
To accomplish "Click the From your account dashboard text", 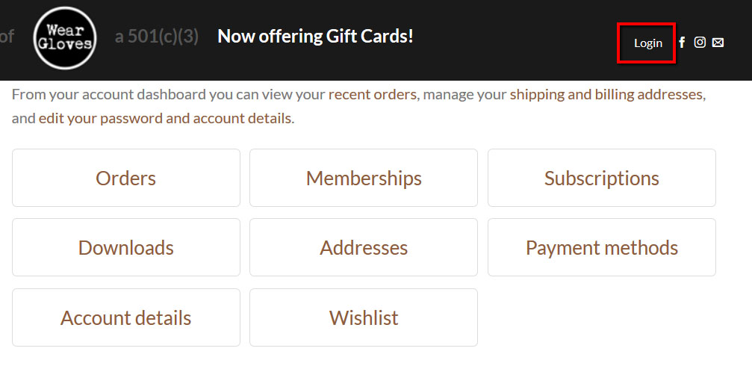I will coord(108,95).
